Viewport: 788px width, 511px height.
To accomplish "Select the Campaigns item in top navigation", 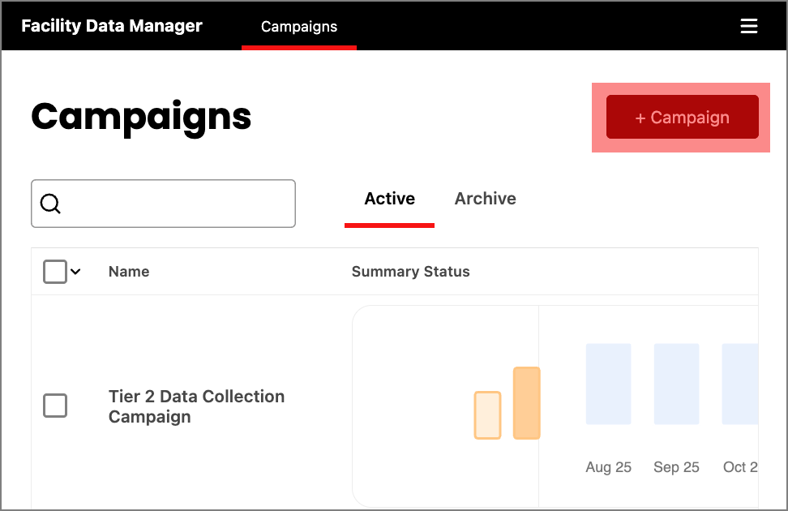I will [x=298, y=26].
